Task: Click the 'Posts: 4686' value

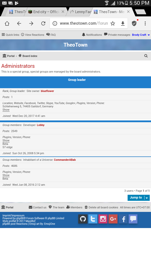Action: coord(14,166)
